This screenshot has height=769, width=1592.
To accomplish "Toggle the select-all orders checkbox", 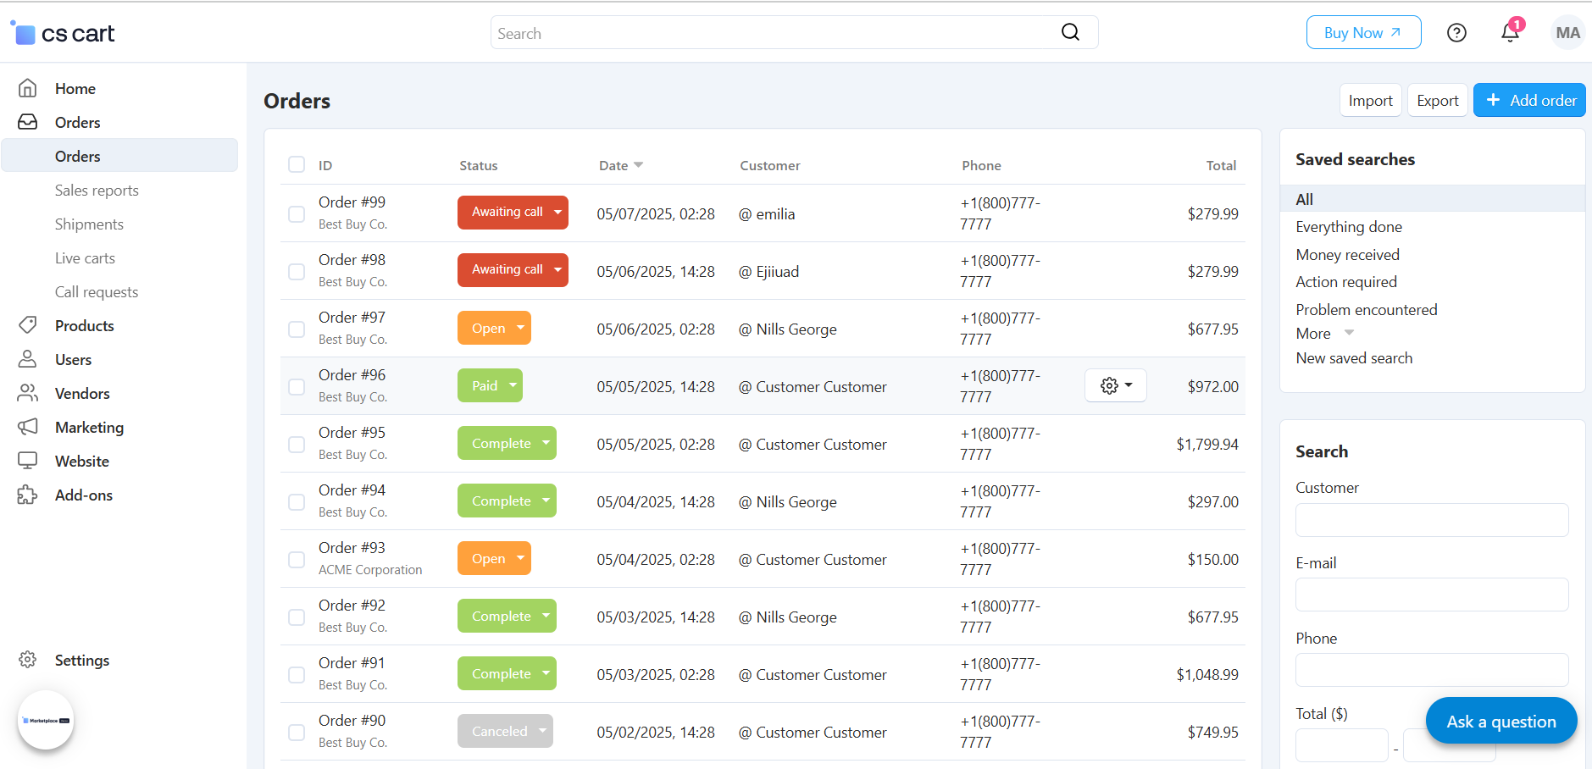I will tap(297, 164).
